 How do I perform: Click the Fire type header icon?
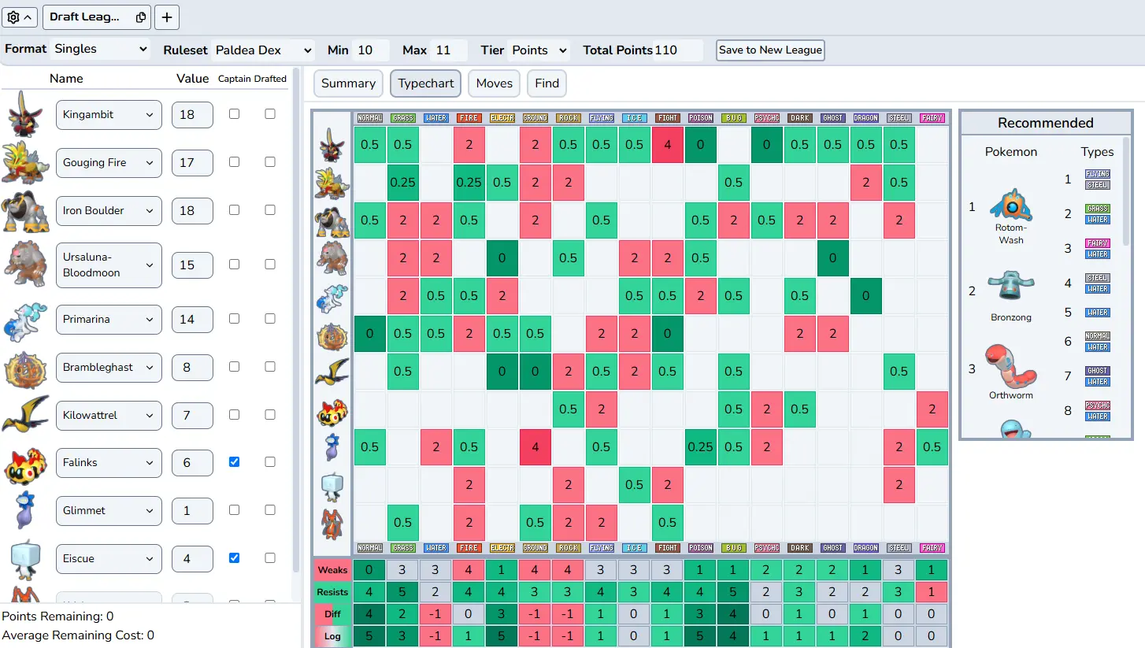click(x=469, y=118)
